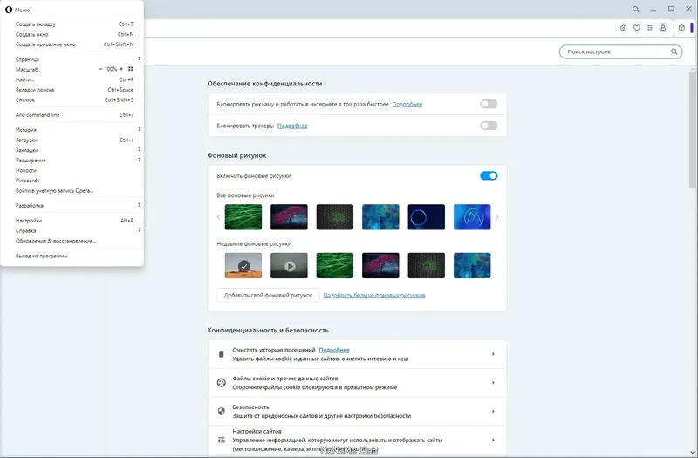
Task: Select the checked desert wallpaper in recent
Action: point(243,266)
